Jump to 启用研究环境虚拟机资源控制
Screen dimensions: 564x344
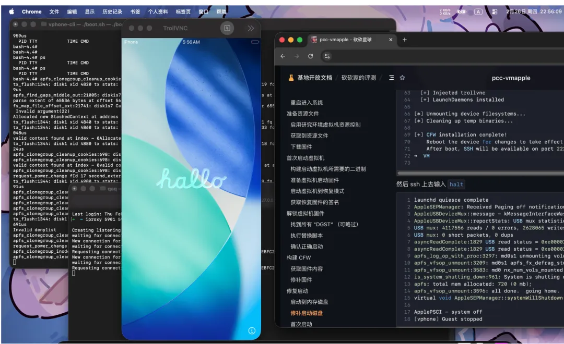pyautogui.click(x=325, y=125)
